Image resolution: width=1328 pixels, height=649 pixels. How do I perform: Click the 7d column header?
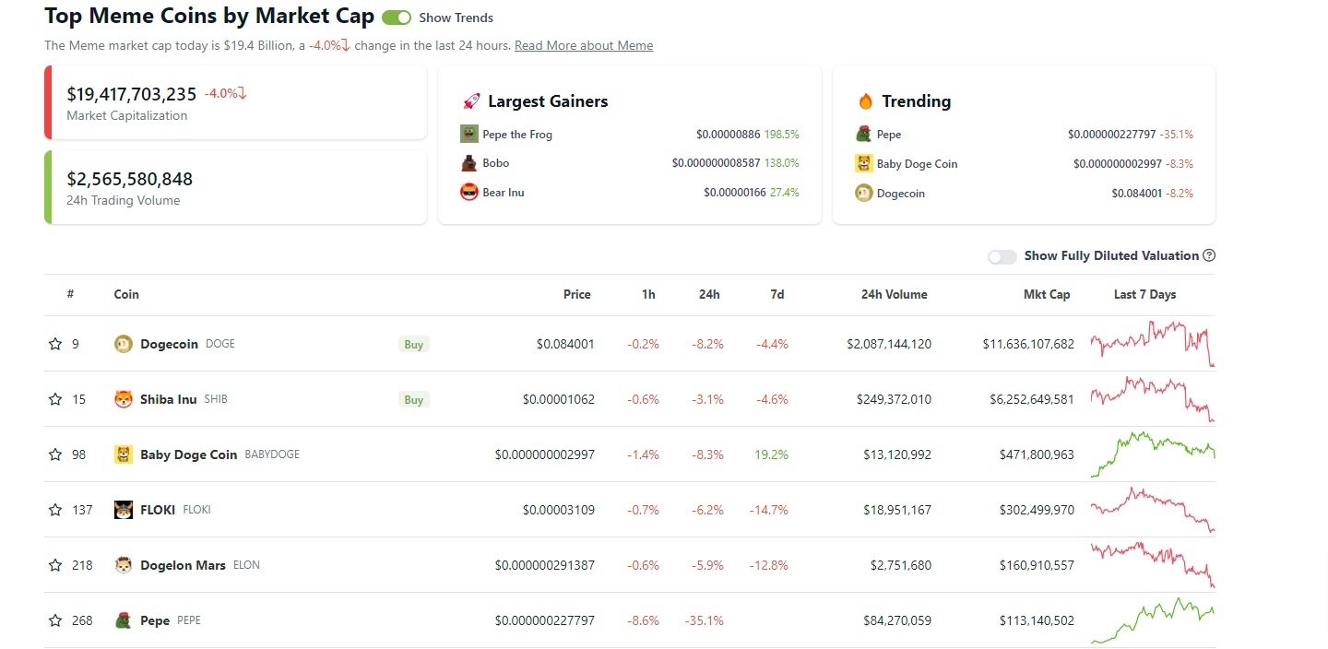[x=777, y=294]
